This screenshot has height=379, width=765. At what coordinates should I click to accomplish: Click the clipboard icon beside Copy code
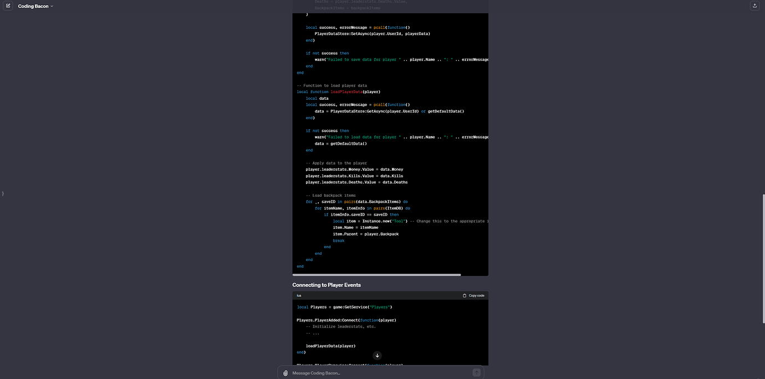coord(465,296)
